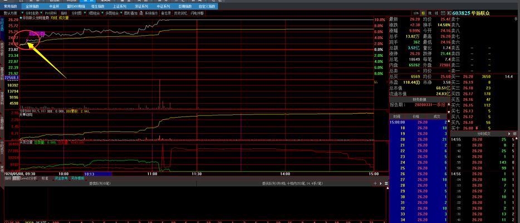Viewport: 520px width, 223px height.
Task: Click the red marker icon on 买十 row
Action: [x=477, y=128]
